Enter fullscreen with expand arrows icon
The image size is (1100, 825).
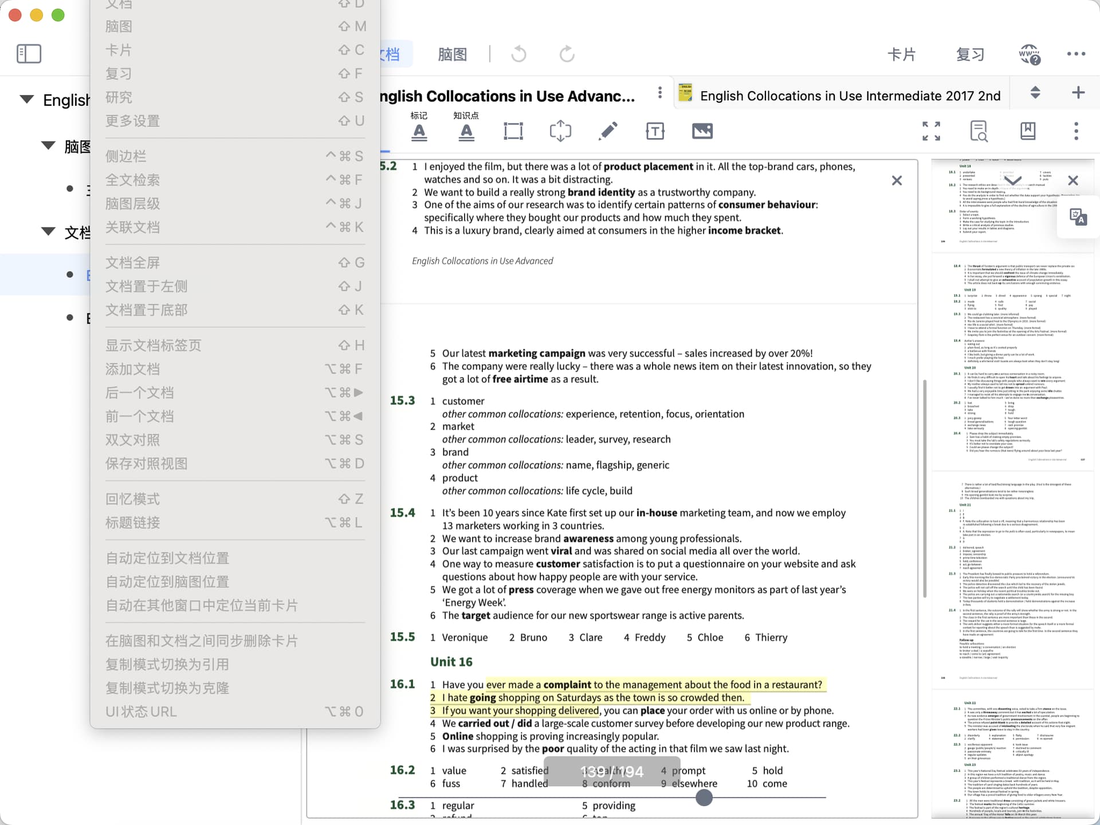pos(931,131)
